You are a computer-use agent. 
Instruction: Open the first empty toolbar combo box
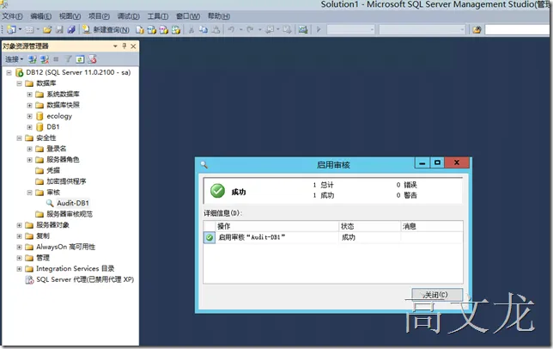351,29
